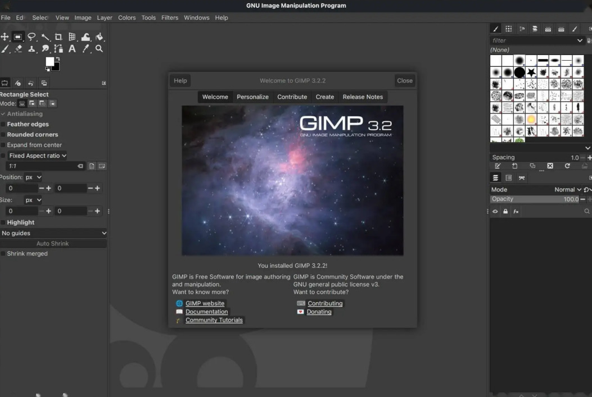Select the Move tool
Viewport: 592px width, 397px height.
(x=4, y=36)
